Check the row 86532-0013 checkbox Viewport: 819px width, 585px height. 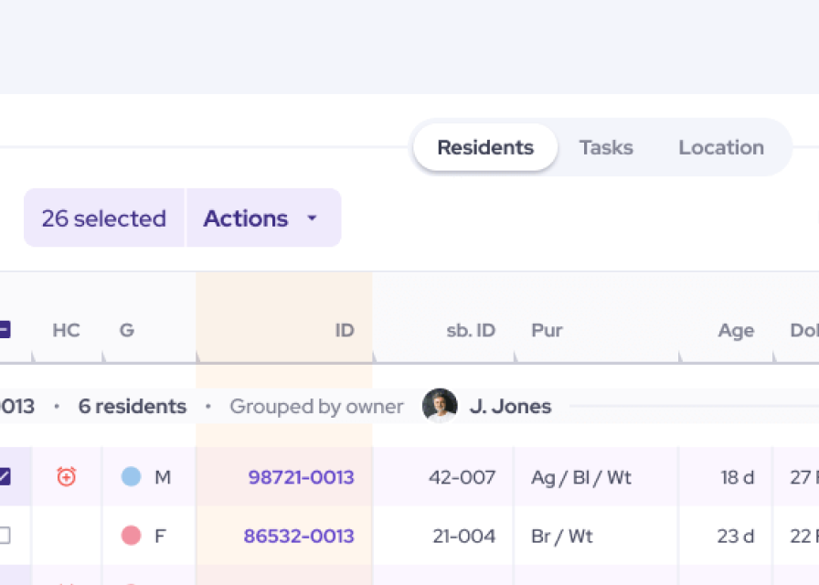click(x=4, y=536)
